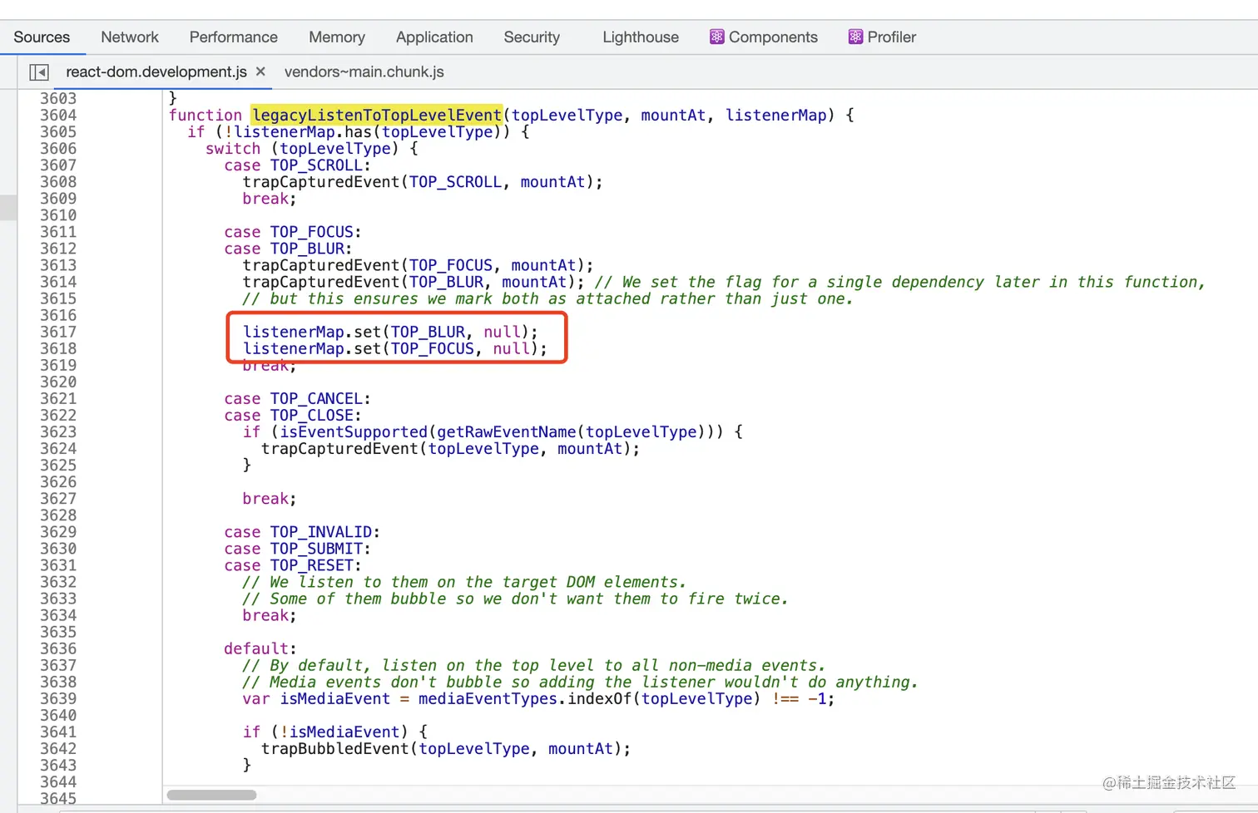Image resolution: width=1258 pixels, height=813 pixels.
Task: Open the Lighthouse tab
Action: (x=641, y=37)
